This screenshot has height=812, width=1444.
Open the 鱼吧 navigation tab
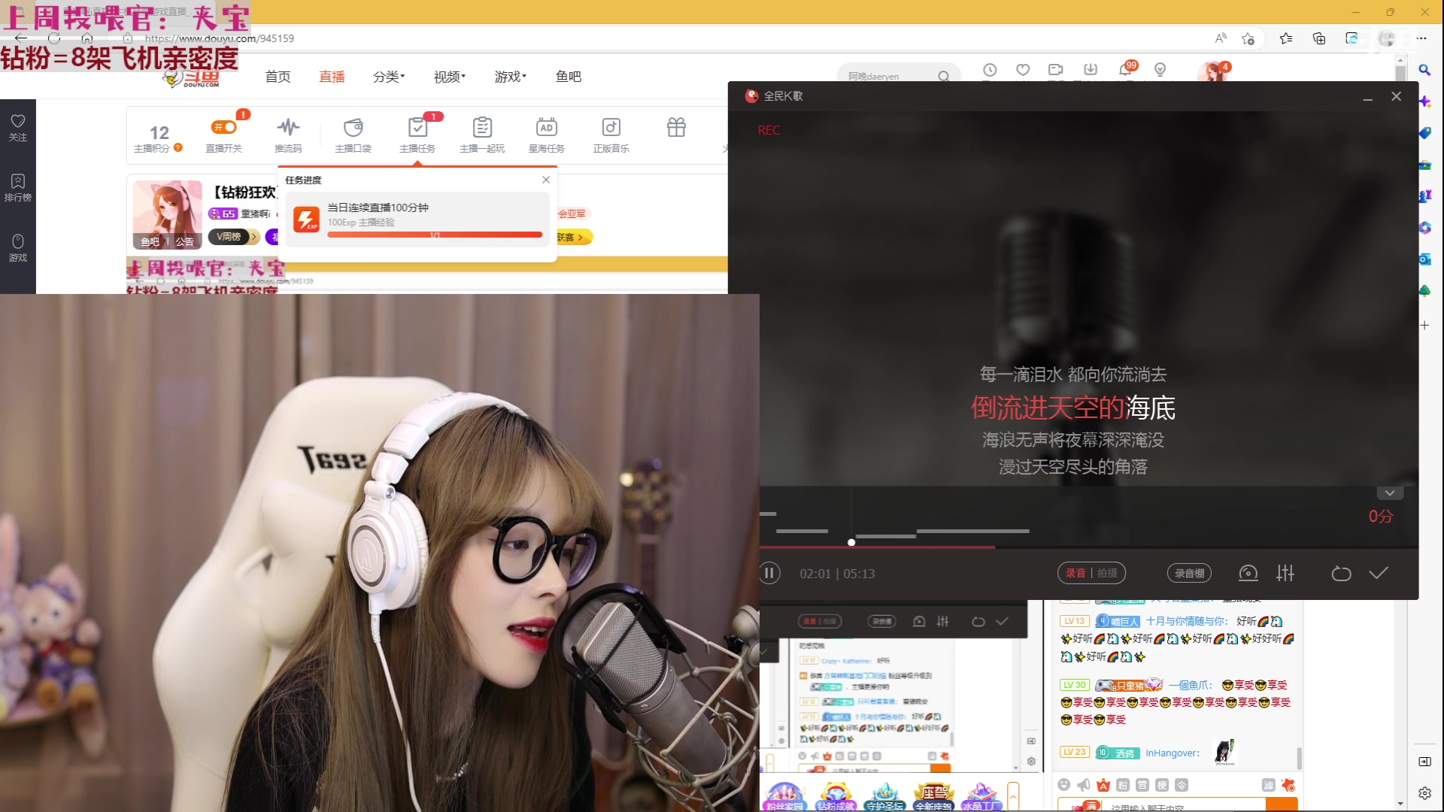tap(568, 77)
